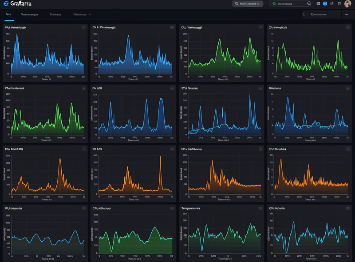Image resolution: width=355 pixels, height=262 pixels.
Task: Open menu icon of jagged cyan line panel
Action: 347,208
